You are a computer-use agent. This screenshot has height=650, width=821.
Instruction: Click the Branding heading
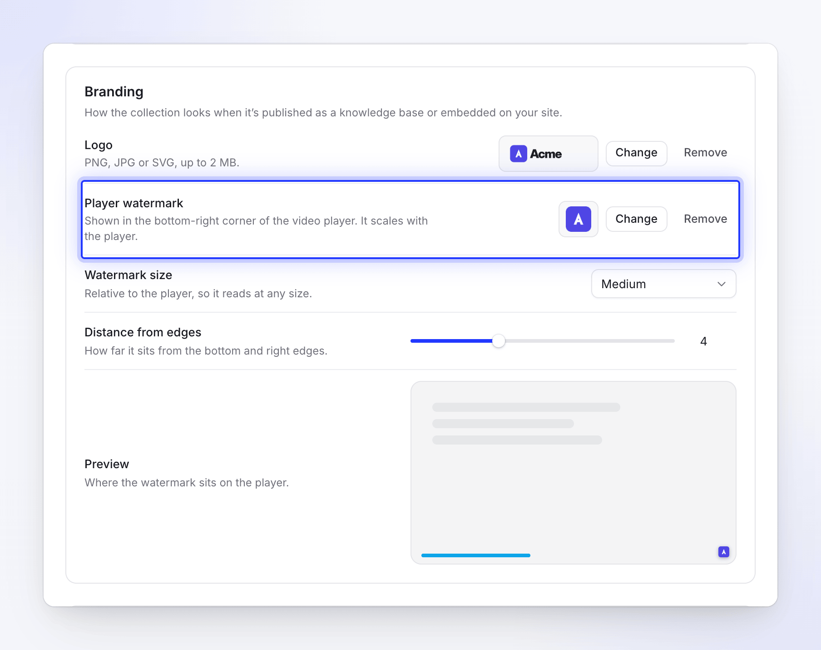(114, 92)
